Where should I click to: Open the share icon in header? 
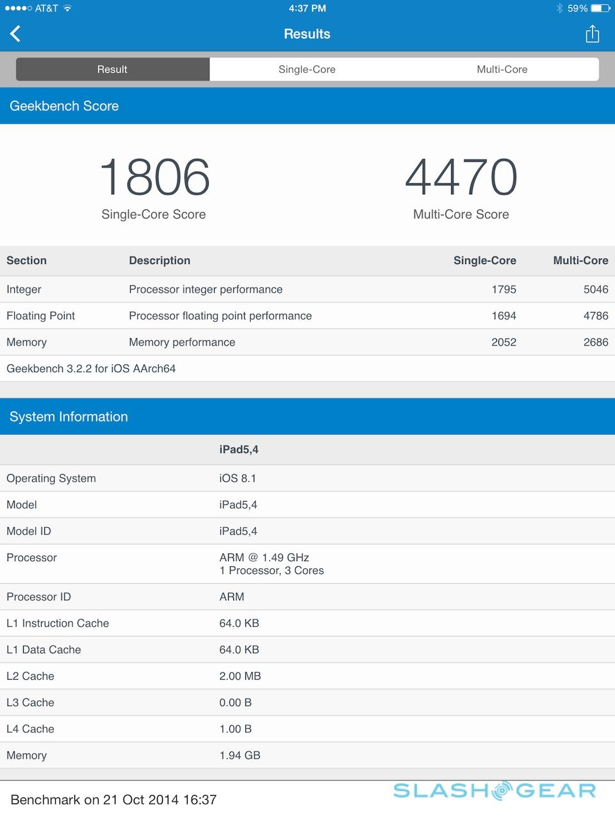[x=592, y=34]
